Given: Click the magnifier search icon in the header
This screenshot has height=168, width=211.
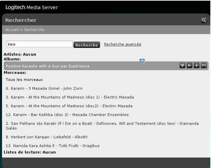Looking at the screenshot, I should coord(204,21).
